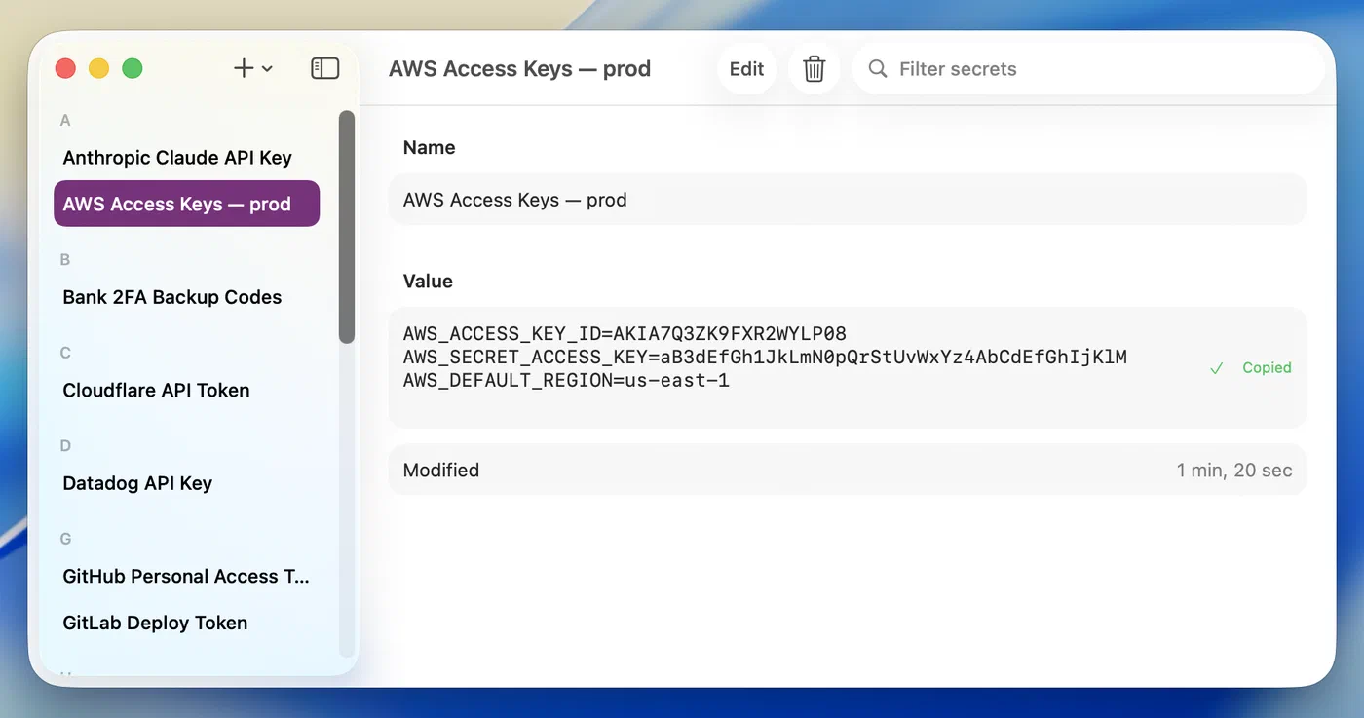Click the sidebar section header G

click(65, 539)
